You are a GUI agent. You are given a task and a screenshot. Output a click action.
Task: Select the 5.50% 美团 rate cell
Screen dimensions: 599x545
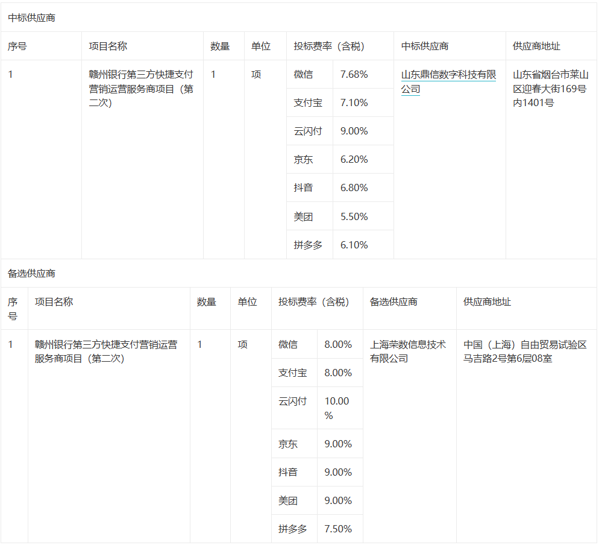coord(354,216)
